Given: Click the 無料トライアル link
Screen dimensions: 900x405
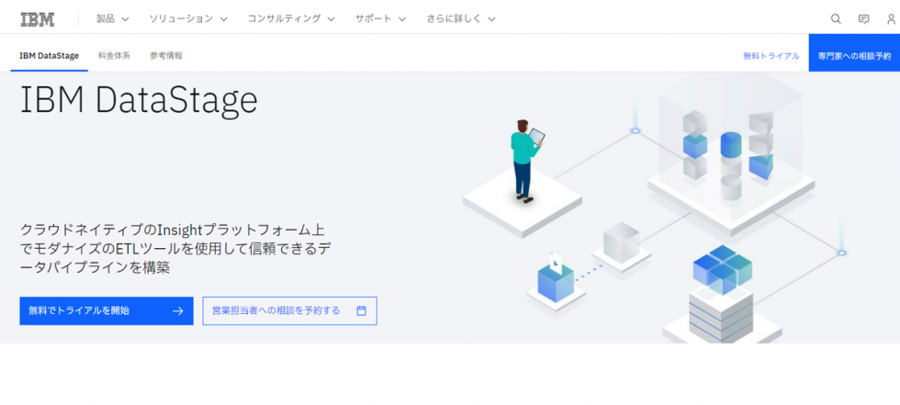Looking at the screenshot, I should tap(771, 56).
